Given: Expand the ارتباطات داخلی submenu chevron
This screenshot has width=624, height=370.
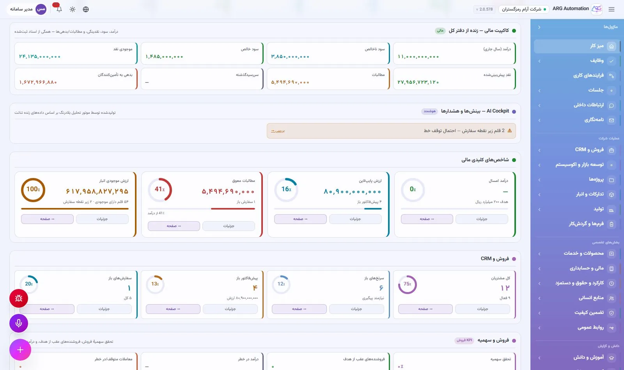Looking at the screenshot, I should click(x=539, y=105).
